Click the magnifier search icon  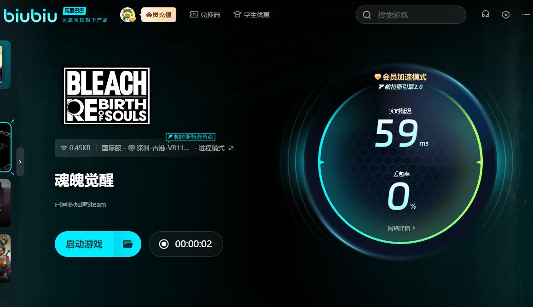coord(367,15)
